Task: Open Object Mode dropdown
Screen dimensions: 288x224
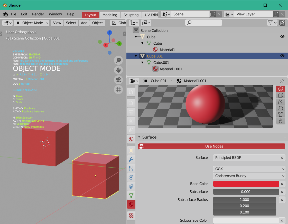Action: (32, 23)
